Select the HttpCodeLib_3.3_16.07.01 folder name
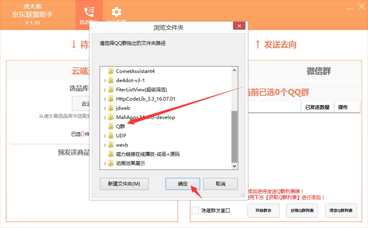This screenshot has height=228, width=368. coord(145,99)
